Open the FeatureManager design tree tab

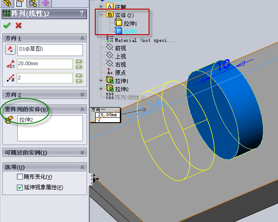[7, 3]
